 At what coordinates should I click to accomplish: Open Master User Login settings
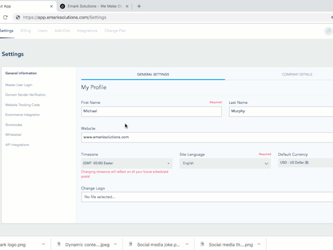click(x=19, y=85)
